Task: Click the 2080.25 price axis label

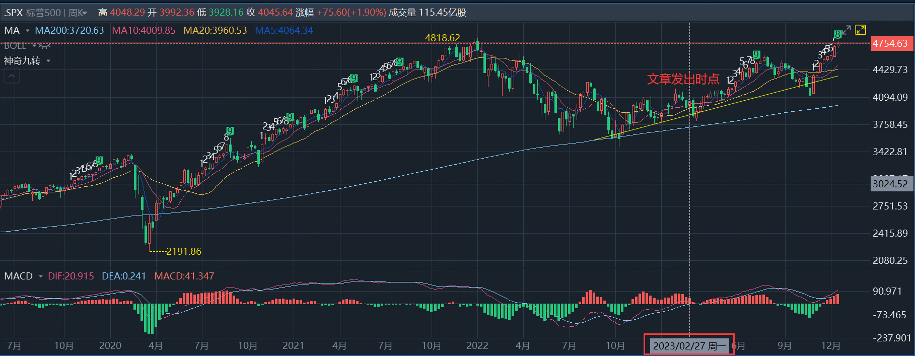Action: point(890,260)
